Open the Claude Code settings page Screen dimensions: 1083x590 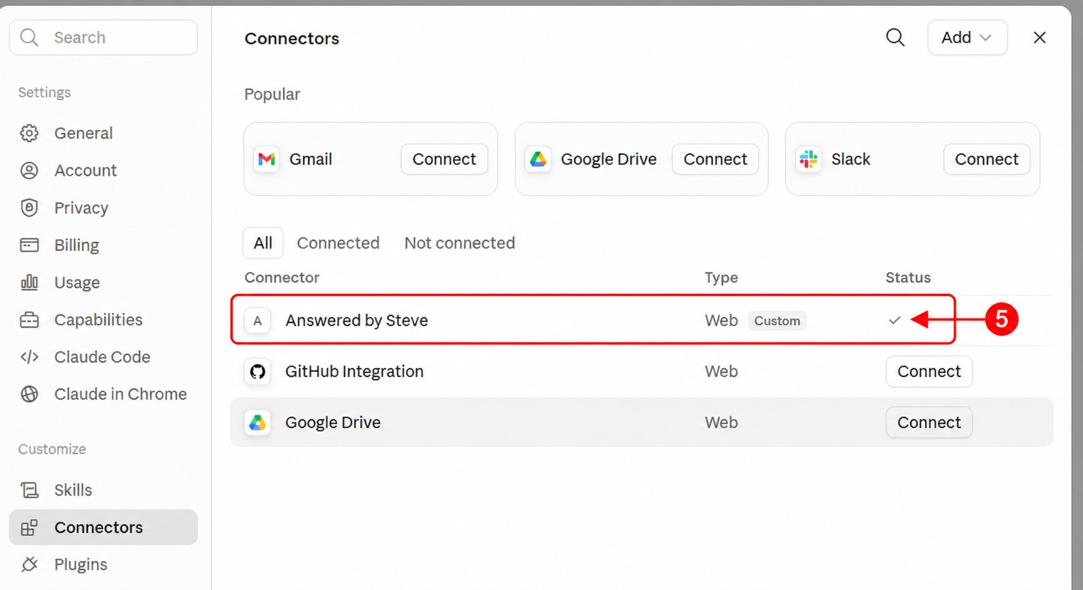(x=103, y=357)
